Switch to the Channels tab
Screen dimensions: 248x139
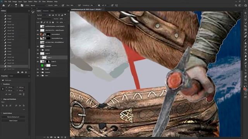46,11
